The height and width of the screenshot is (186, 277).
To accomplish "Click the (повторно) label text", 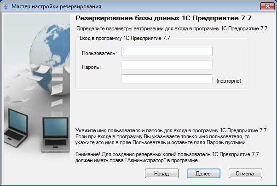I will (x=229, y=81).
